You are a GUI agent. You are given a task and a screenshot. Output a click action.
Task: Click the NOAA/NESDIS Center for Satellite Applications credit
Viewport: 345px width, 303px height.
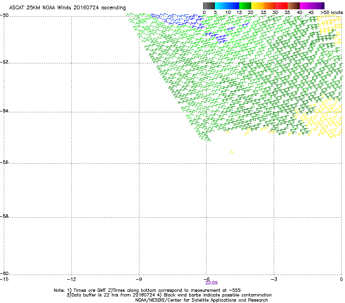(201, 300)
